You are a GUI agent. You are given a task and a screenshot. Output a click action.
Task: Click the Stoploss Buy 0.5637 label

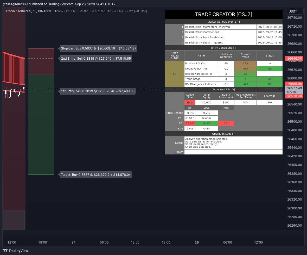(x=99, y=48)
